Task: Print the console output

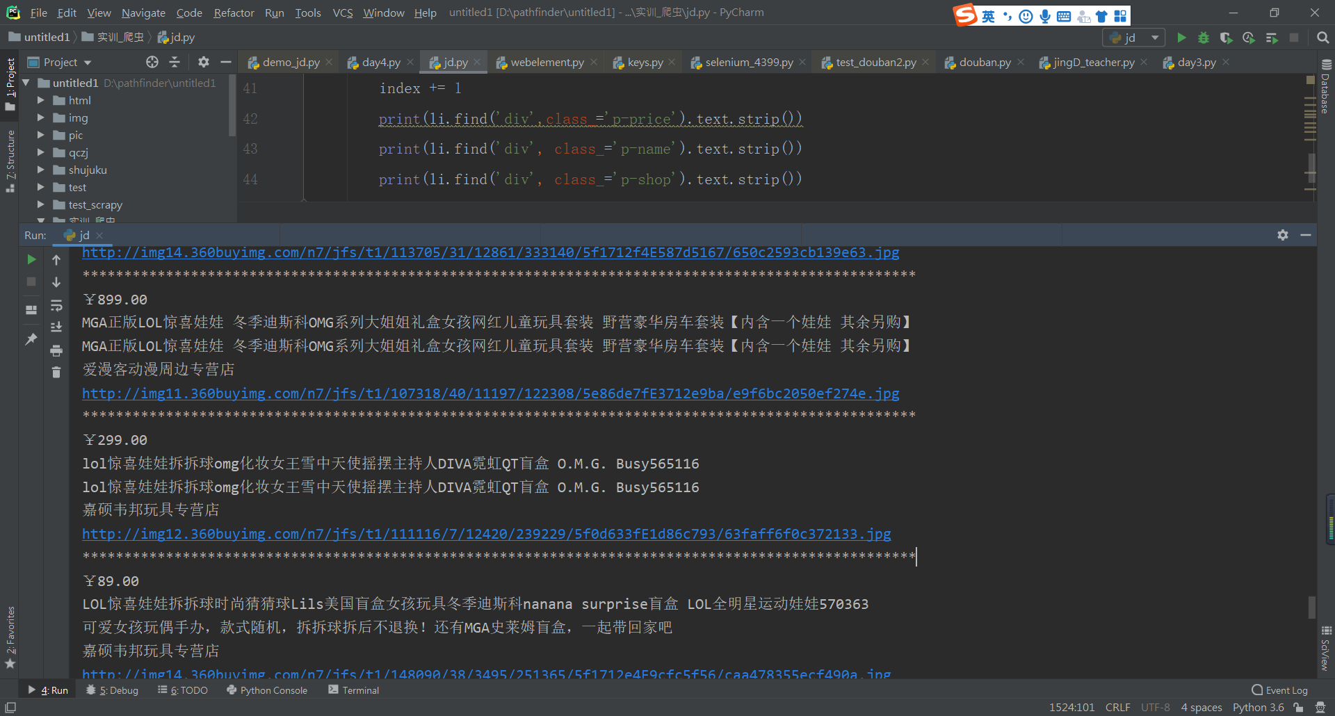Action: click(56, 350)
